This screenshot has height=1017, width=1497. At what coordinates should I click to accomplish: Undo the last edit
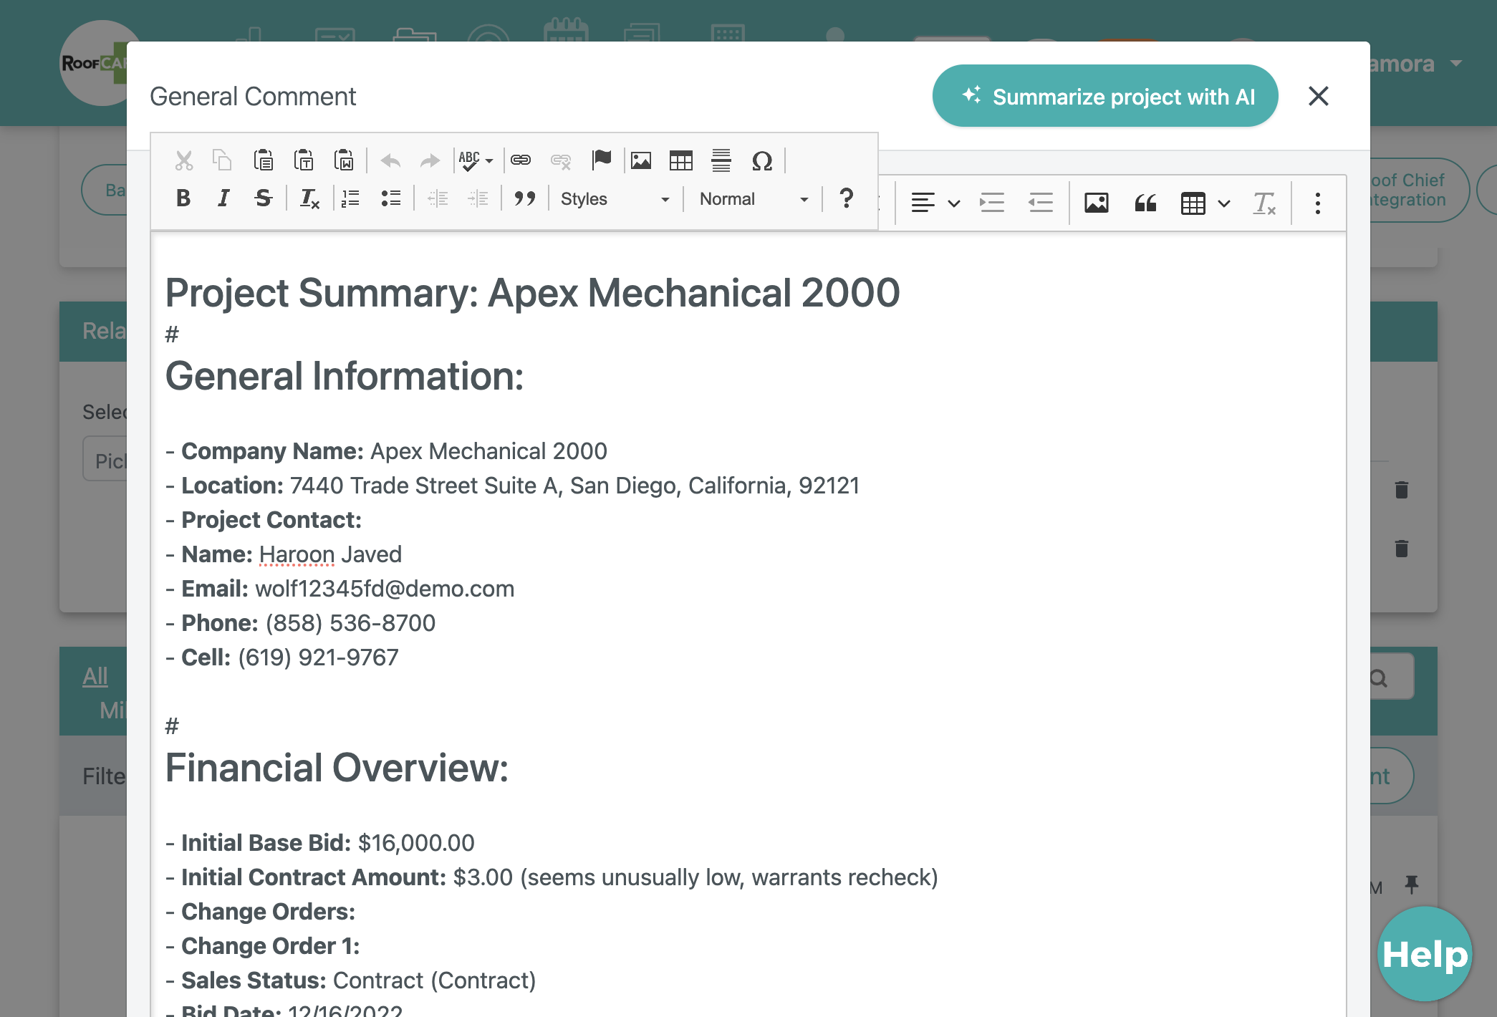tap(390, 160)
